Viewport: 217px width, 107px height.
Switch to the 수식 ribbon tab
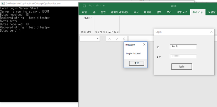pos(136,12)
